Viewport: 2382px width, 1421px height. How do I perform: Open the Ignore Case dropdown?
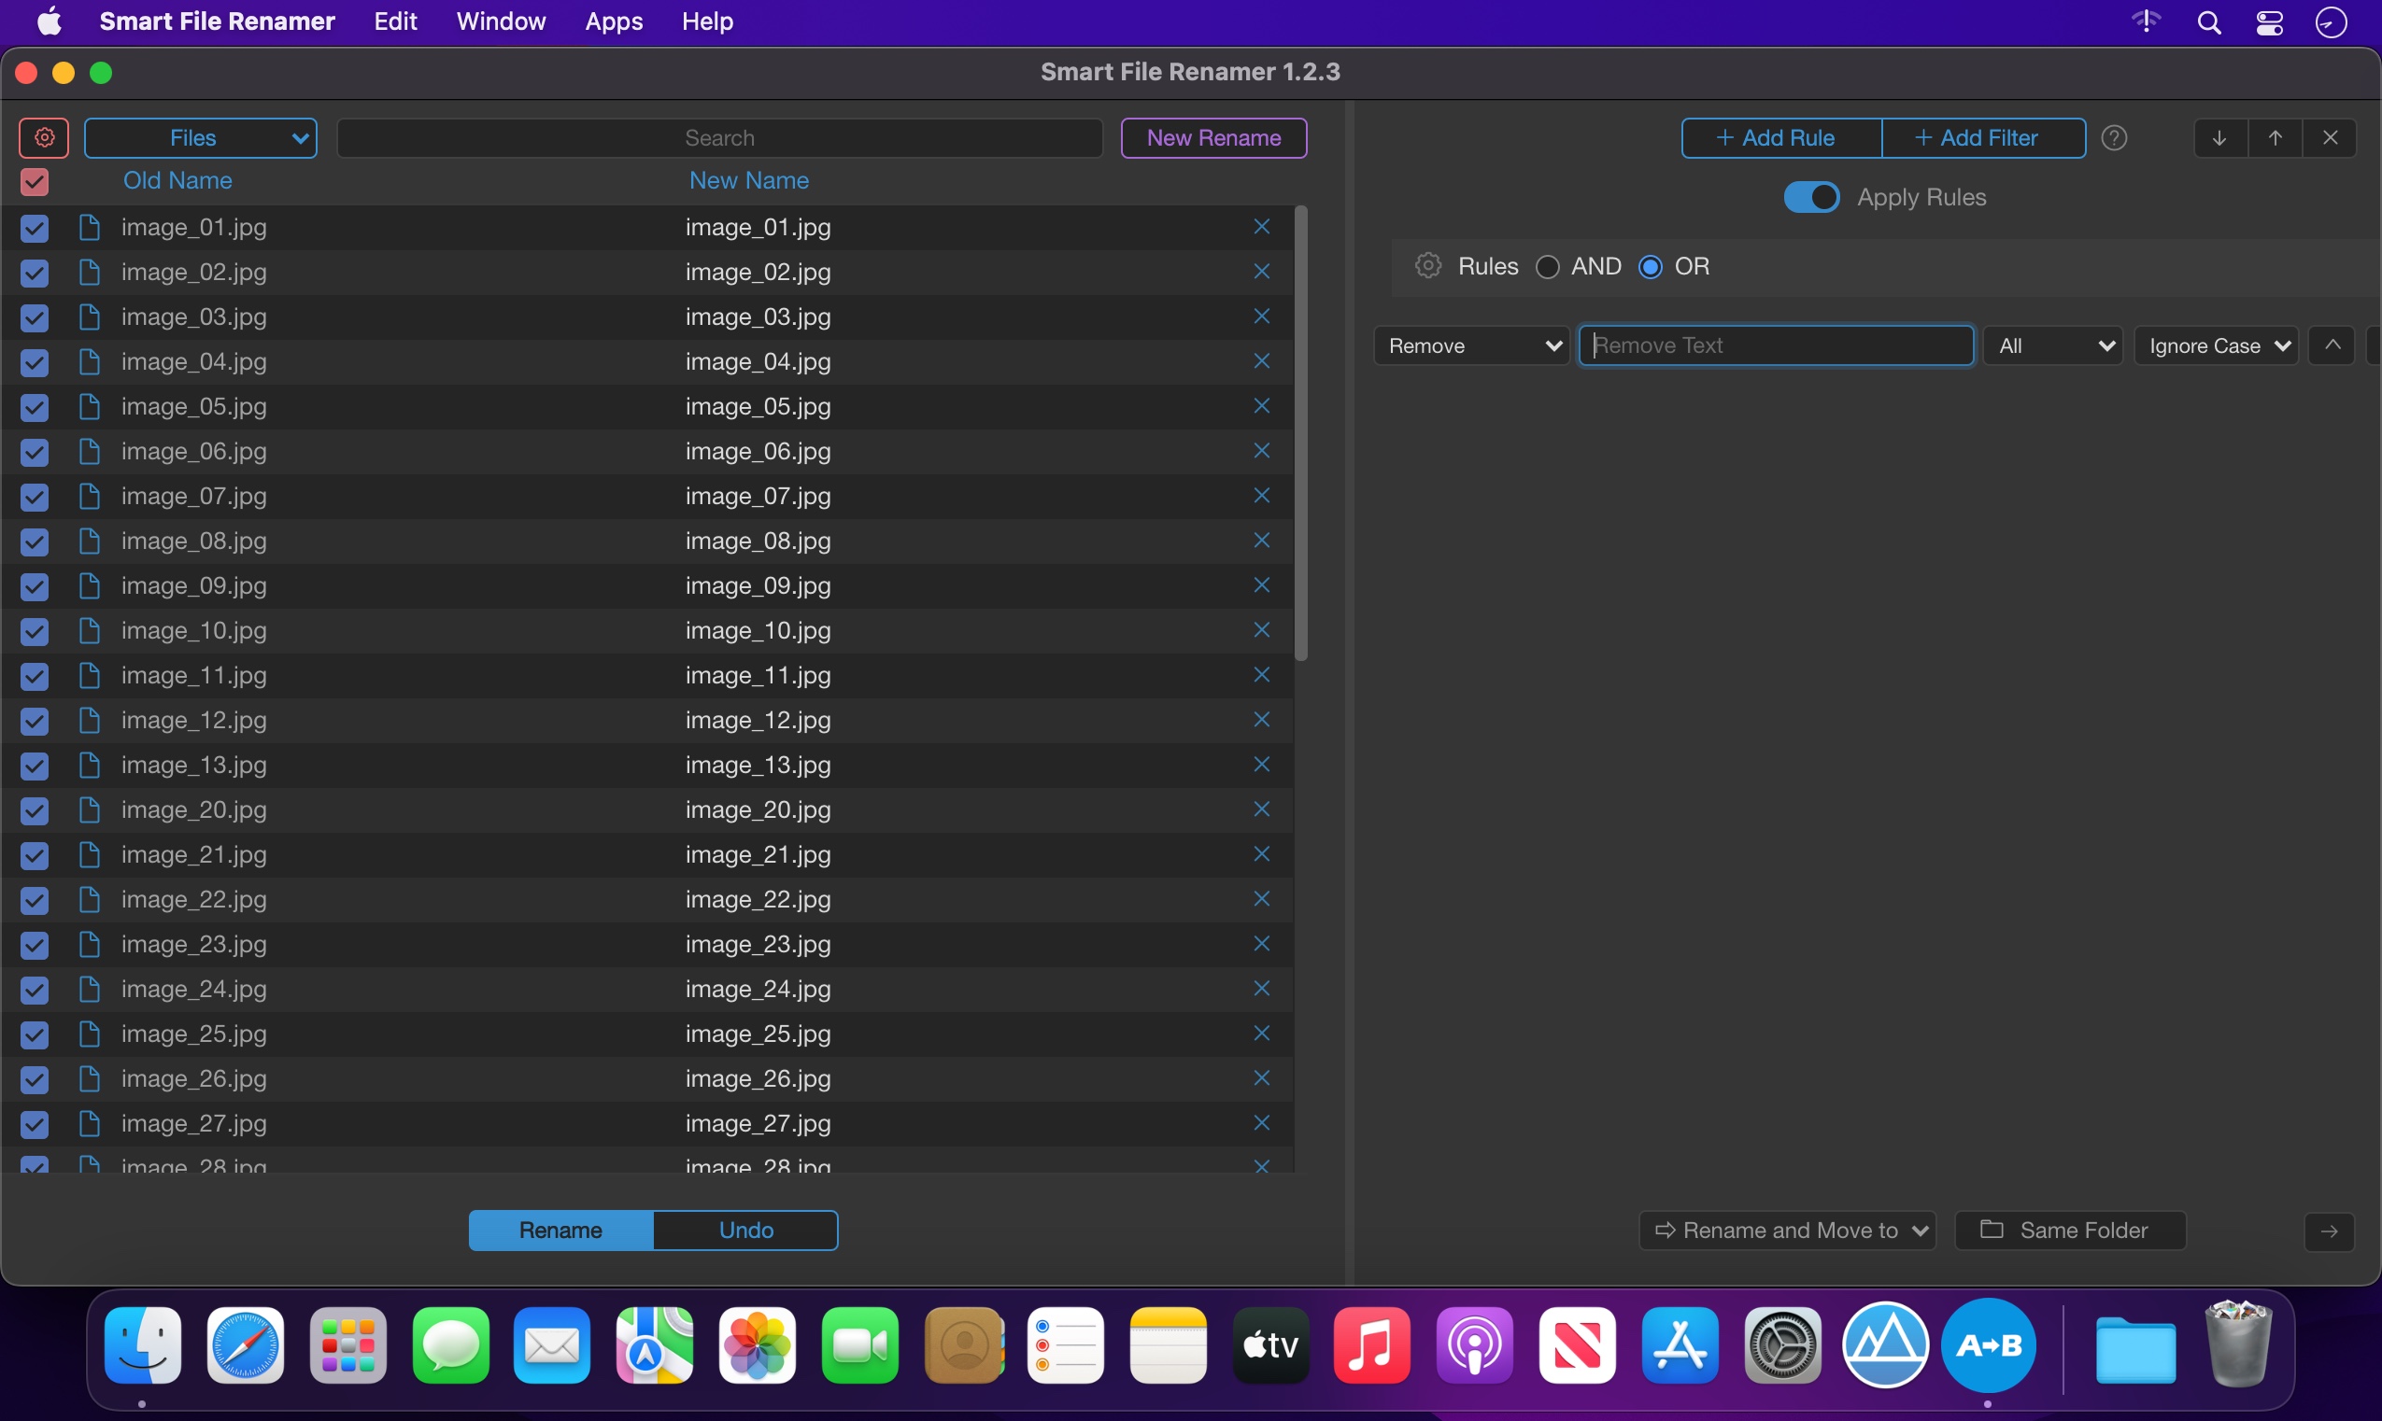(2217, 345)
